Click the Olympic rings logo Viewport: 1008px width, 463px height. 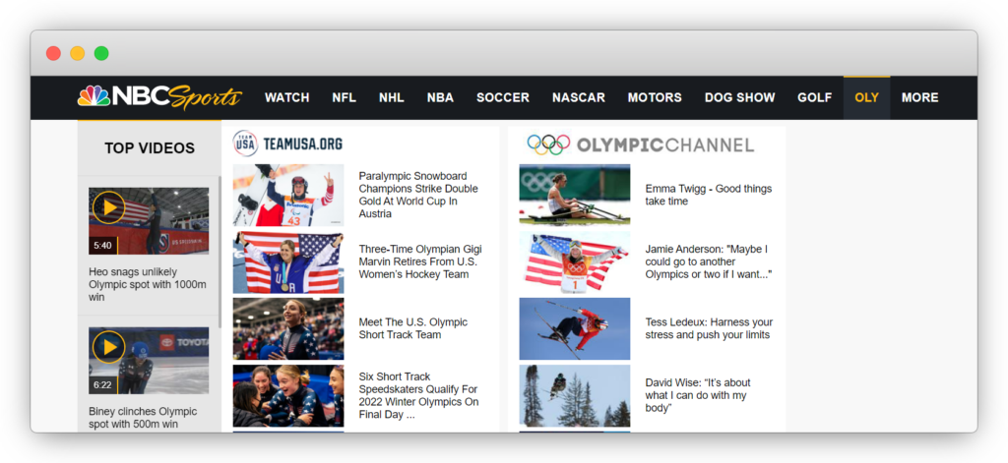pyautogui.click(x=548, y=145)
